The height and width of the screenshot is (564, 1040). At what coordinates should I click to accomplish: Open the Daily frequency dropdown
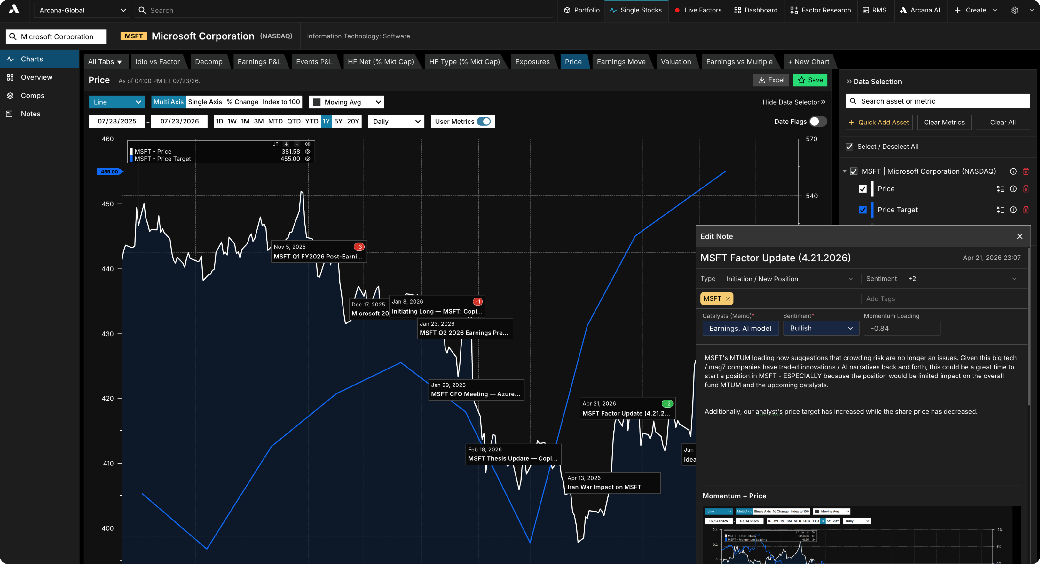[x=396, y=122]
